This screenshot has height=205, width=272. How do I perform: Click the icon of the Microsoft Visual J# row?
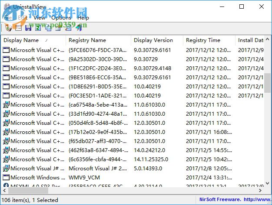[6, 168]
